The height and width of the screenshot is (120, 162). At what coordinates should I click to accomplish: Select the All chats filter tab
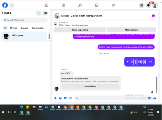click(5, 28)
